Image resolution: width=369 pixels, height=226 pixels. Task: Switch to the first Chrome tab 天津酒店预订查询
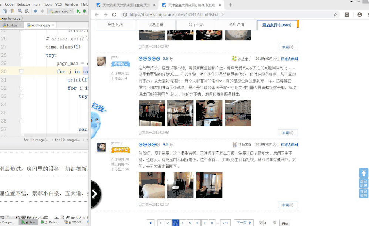point(126,5)
